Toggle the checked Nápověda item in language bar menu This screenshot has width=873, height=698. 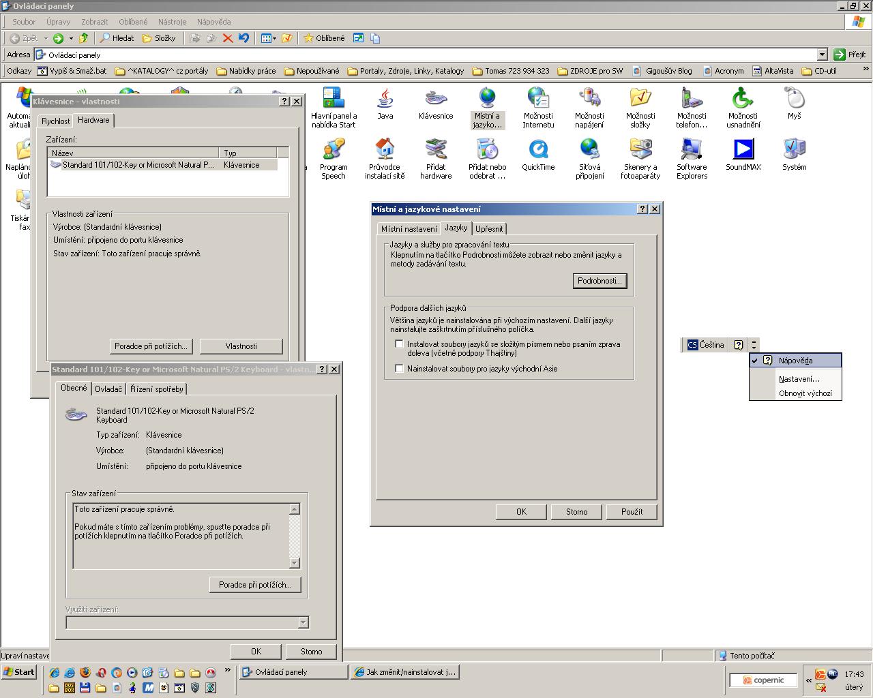click(x=795, y=361)
